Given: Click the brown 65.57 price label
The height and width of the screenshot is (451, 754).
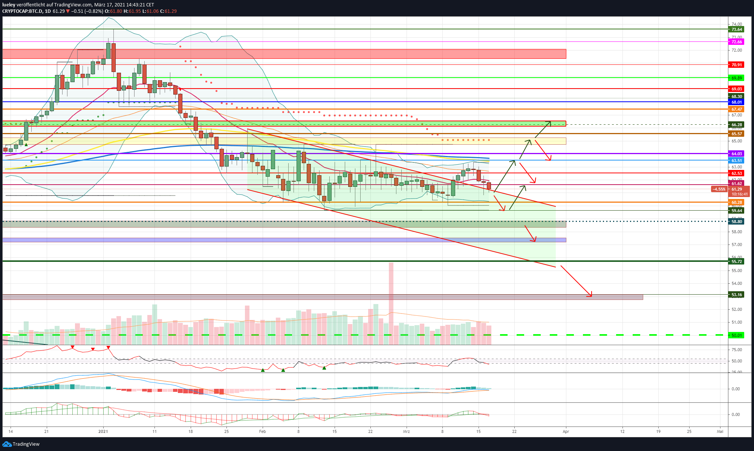Looking at the screenshot, I should click(x=736, y=134).
